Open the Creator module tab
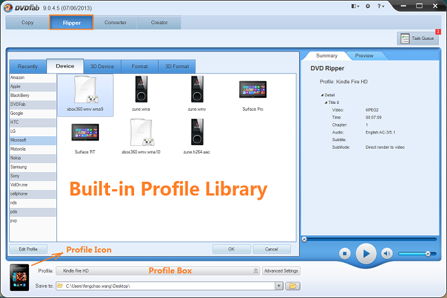447x298 pixels. pyautogui.click(x=160, y=23)
